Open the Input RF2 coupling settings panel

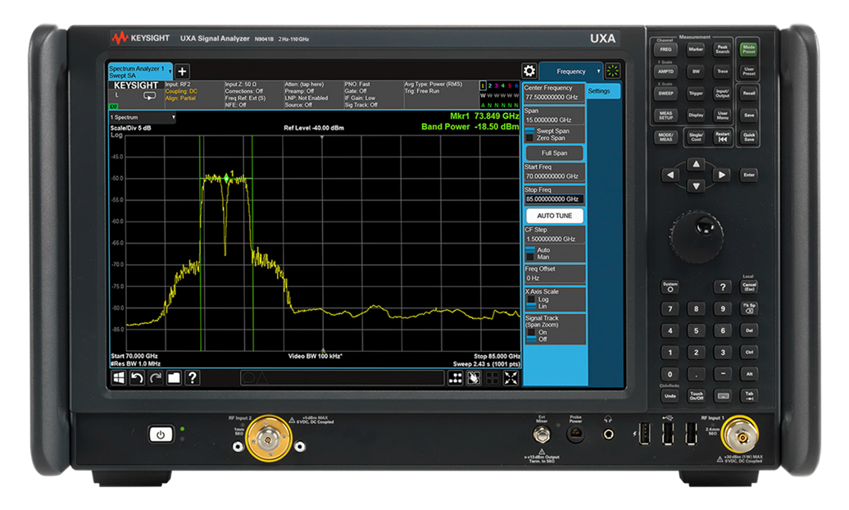point(194,94)
